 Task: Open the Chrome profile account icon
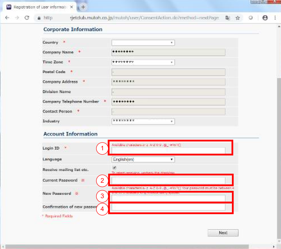[265, 18]
